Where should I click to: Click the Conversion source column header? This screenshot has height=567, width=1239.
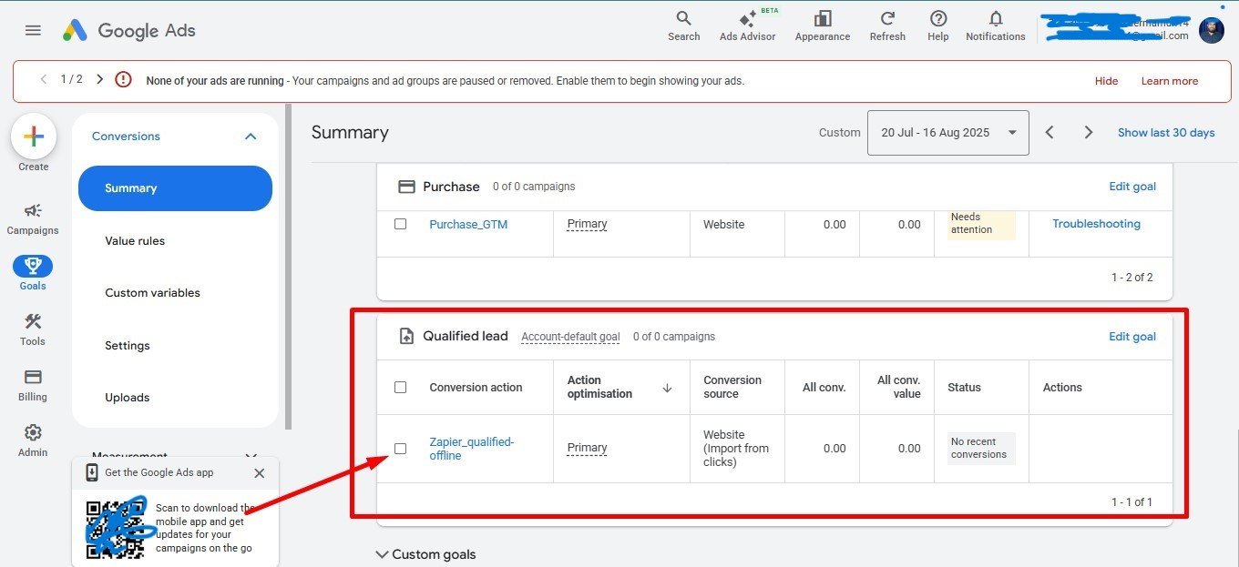tap(732, 387)
